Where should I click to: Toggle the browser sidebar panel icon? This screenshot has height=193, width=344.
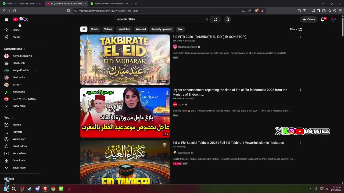tap(318, 11)
